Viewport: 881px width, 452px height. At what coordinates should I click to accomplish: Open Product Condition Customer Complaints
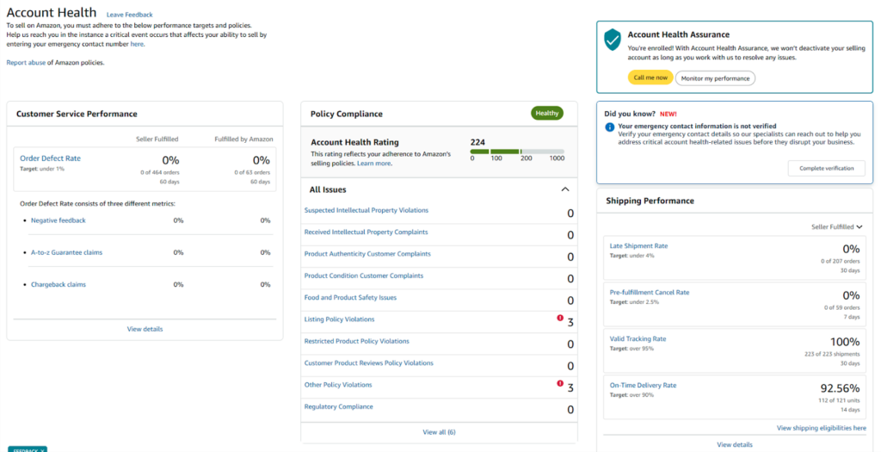364,276
